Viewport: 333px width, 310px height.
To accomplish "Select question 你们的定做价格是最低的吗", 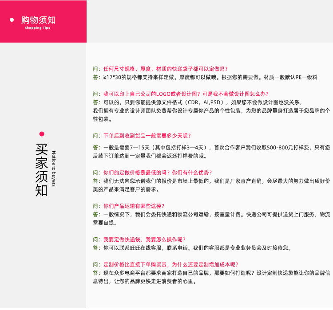I will tap(152, 173).
